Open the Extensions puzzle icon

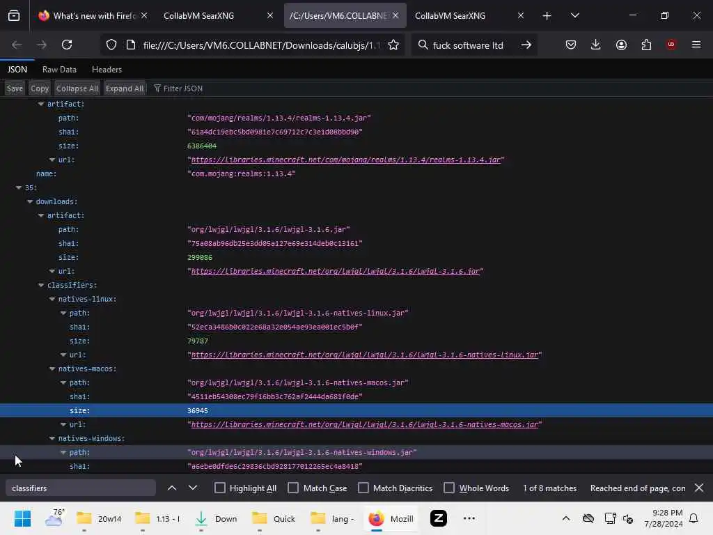pos(646,45)
